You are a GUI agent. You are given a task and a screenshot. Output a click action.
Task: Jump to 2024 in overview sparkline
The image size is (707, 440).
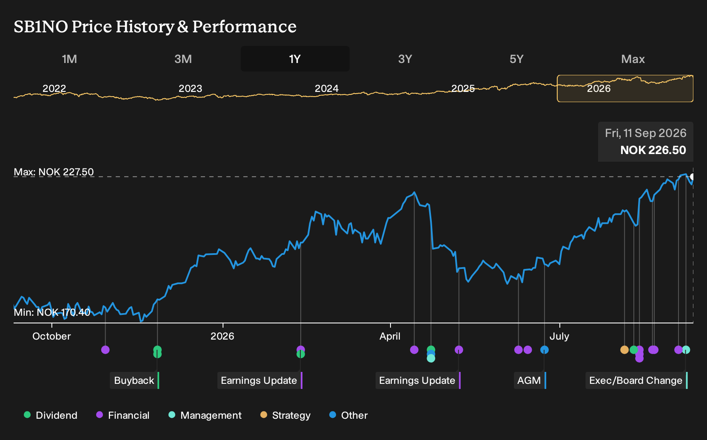[x=327, y=89]
